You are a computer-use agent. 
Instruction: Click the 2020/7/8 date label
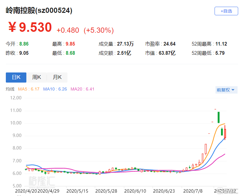193,191
